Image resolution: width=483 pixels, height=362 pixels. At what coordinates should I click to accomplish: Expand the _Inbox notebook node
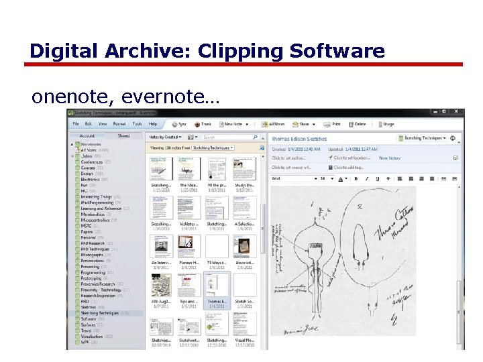point(72,156)
